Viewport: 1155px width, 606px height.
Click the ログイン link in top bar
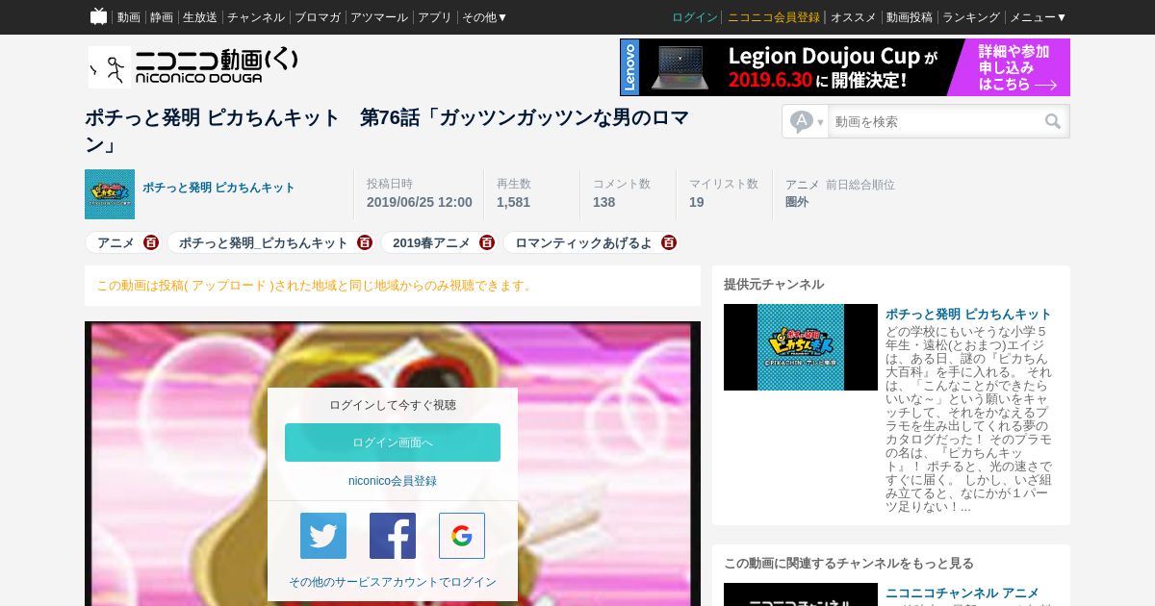(x=695, y=17)
